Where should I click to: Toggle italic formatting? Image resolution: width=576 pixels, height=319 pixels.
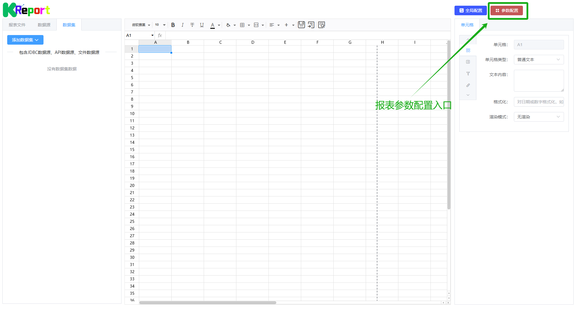coord(182,25)
